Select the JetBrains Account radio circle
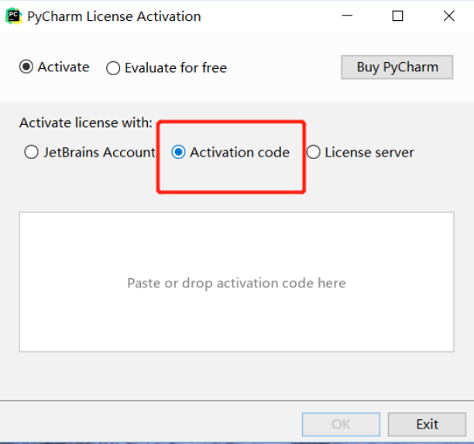This screenshot has height=444, width=474. pyautogui.click(x=31, y=152)
